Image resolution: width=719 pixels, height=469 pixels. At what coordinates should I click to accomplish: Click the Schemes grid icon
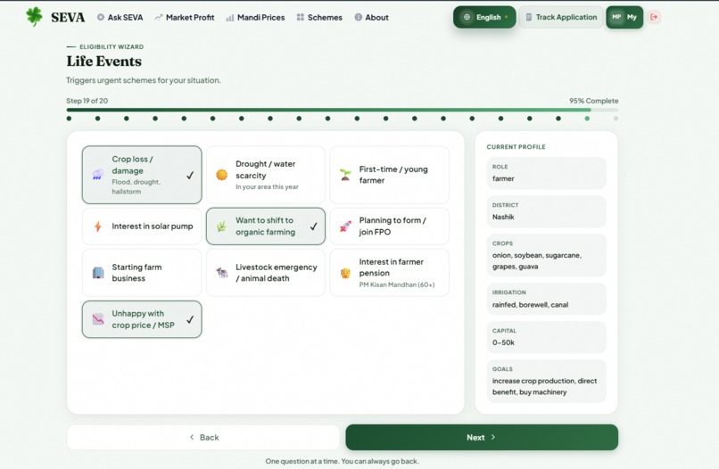click(301, 18)
